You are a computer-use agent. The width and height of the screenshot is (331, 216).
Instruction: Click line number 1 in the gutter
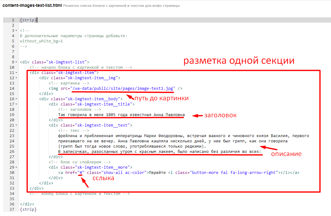[13, 20]
